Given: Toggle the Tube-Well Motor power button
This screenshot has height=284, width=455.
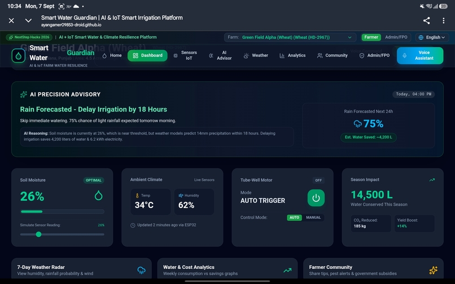Looking at the screenshot, I should 316,198.
